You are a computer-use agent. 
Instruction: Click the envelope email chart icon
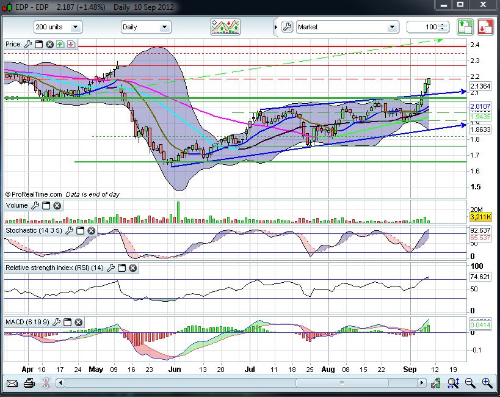pyautogui.click(x=12, y=383)
